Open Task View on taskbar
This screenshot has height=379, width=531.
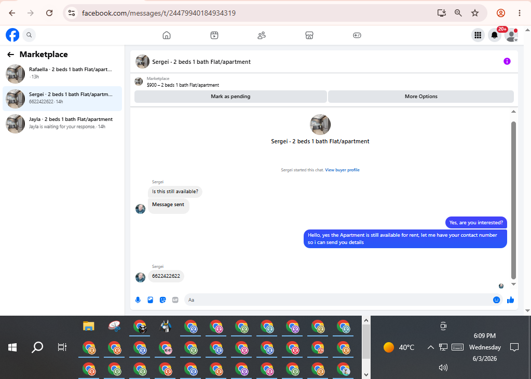pyautogui.click(x=62, y=347)
